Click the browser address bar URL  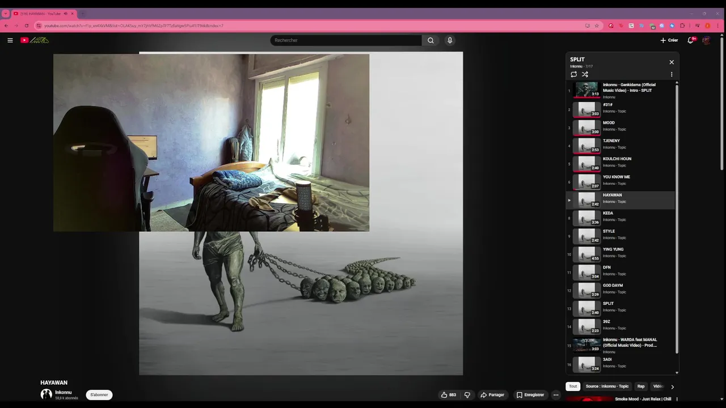(x=134, y=25)
